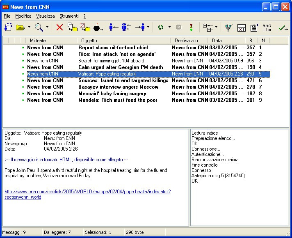This screenshot has height=238, width=292.
Task: Click '290 byte' in the status bar
Action: [135, 232]
